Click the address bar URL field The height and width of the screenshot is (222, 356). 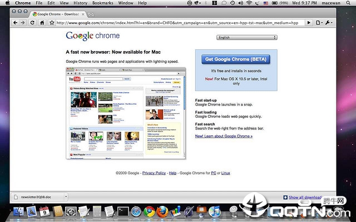click(177, 23)
